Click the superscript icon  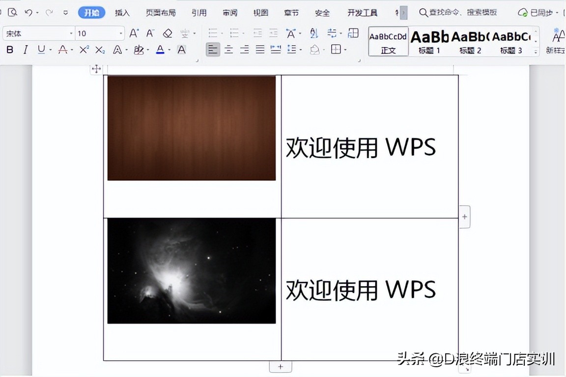(x=84, y=50)
